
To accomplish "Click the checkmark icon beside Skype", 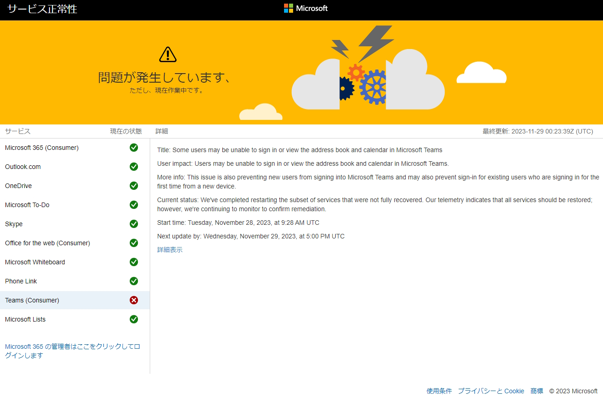I will pos(133,224).
